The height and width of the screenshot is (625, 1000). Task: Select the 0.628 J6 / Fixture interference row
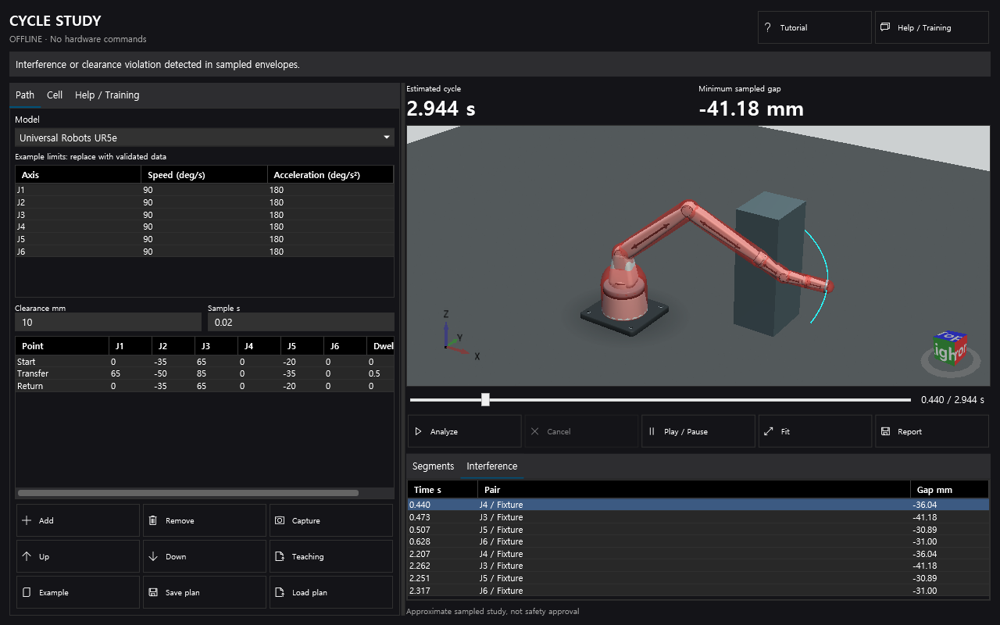[698, 541]
